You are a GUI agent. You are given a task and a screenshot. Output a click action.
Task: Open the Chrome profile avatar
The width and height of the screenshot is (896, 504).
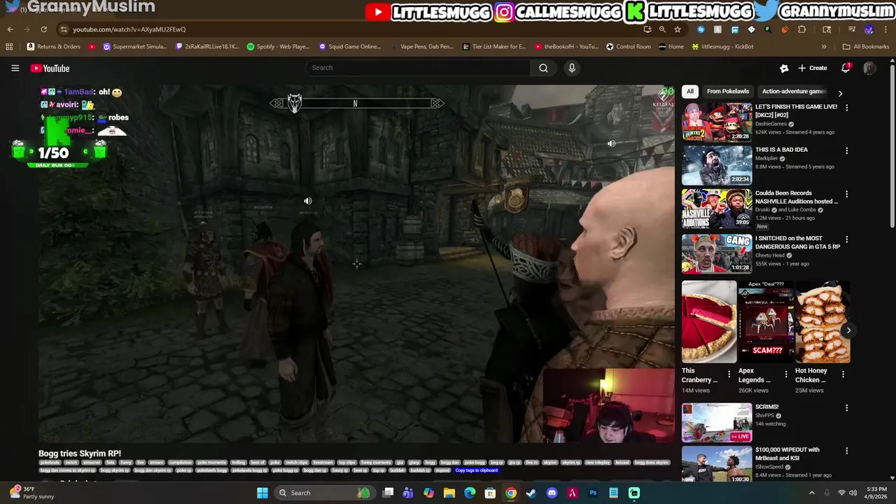coord(869,29)
